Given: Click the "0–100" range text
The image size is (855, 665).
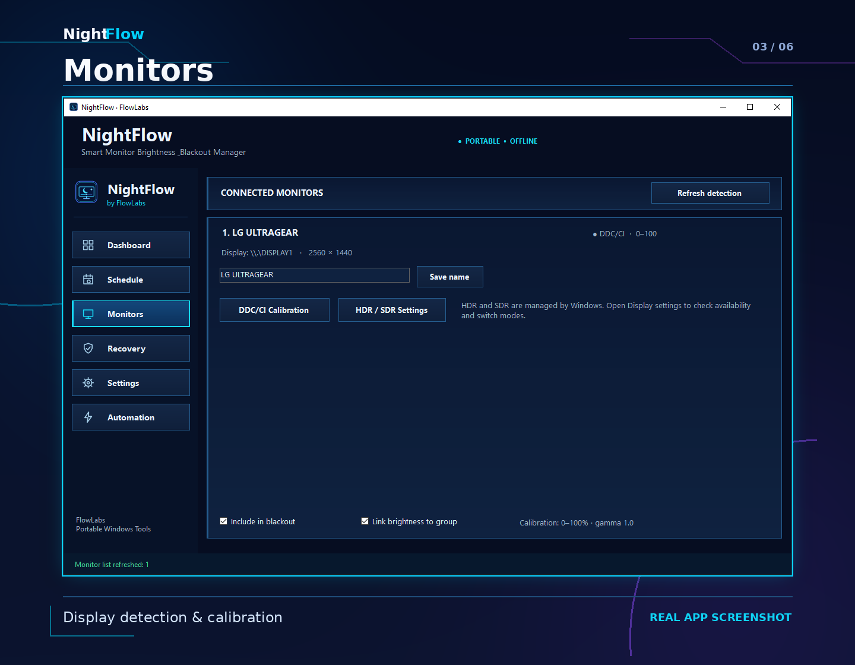Looking at the screenshot, I should (646, 234).
